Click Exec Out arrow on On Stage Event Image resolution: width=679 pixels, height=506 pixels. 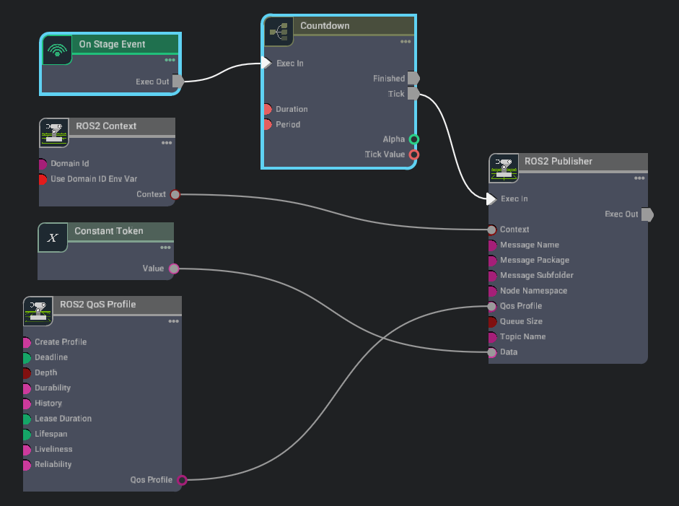click(178, 82)
